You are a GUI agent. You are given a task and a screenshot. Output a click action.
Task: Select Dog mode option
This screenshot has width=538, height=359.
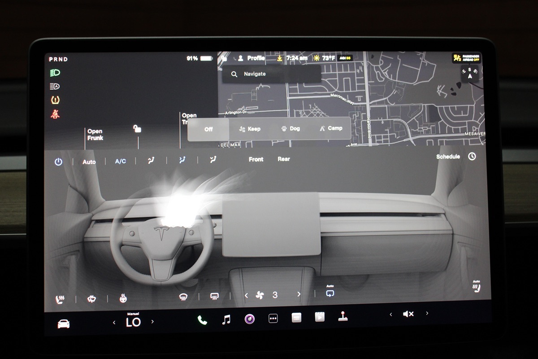click(291, 128)
